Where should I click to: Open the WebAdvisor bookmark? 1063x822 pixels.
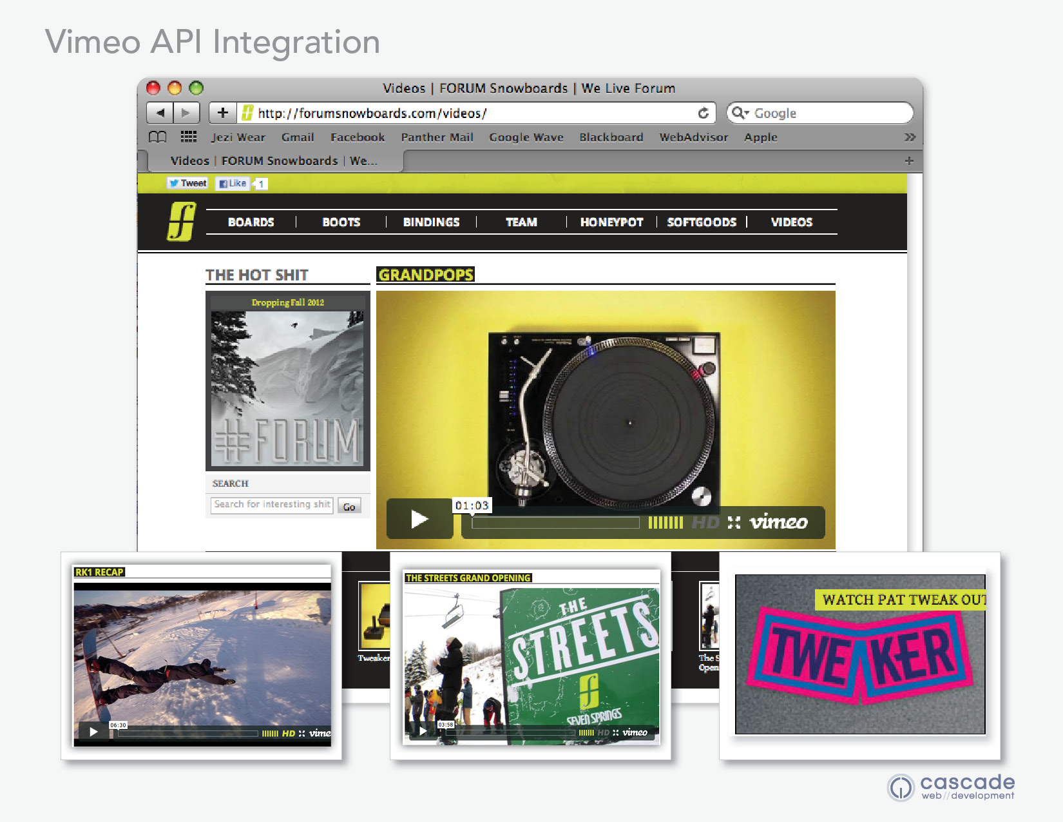(694, 137)
